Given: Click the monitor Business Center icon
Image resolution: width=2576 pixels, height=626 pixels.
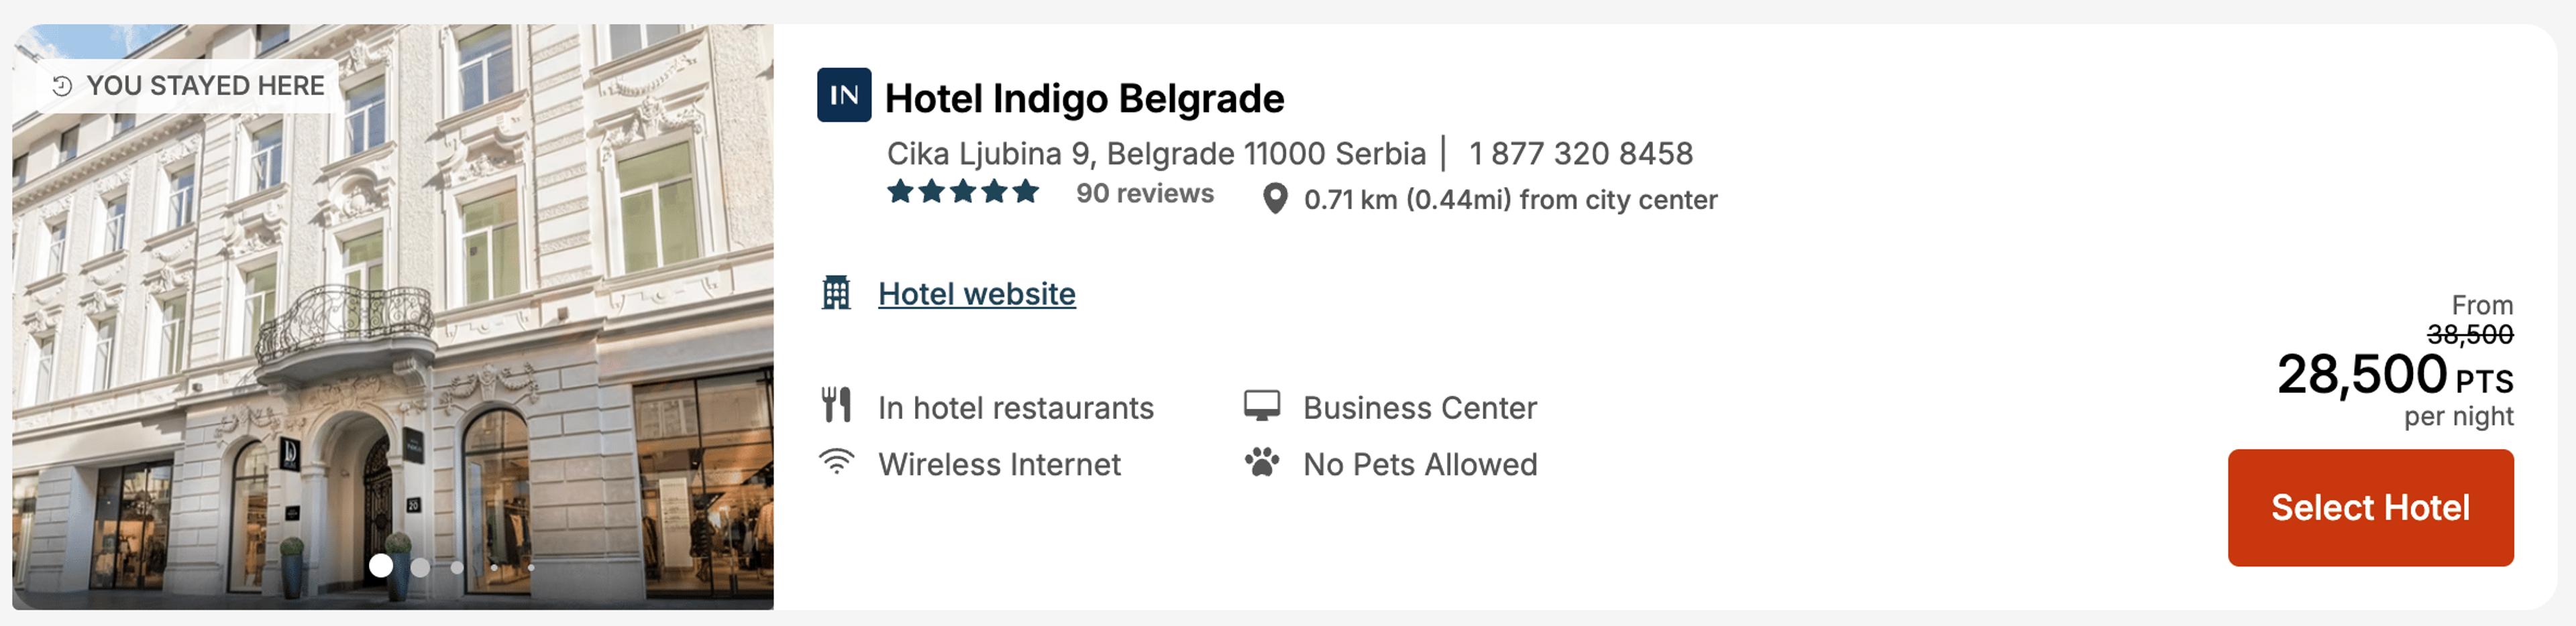Looking at the screenshot, I should (1261, 405).
